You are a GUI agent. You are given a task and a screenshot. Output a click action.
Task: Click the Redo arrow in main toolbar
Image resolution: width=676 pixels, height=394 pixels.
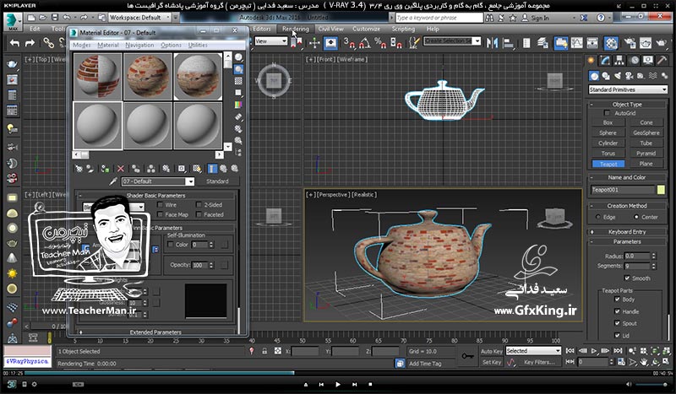click(30, 43)
